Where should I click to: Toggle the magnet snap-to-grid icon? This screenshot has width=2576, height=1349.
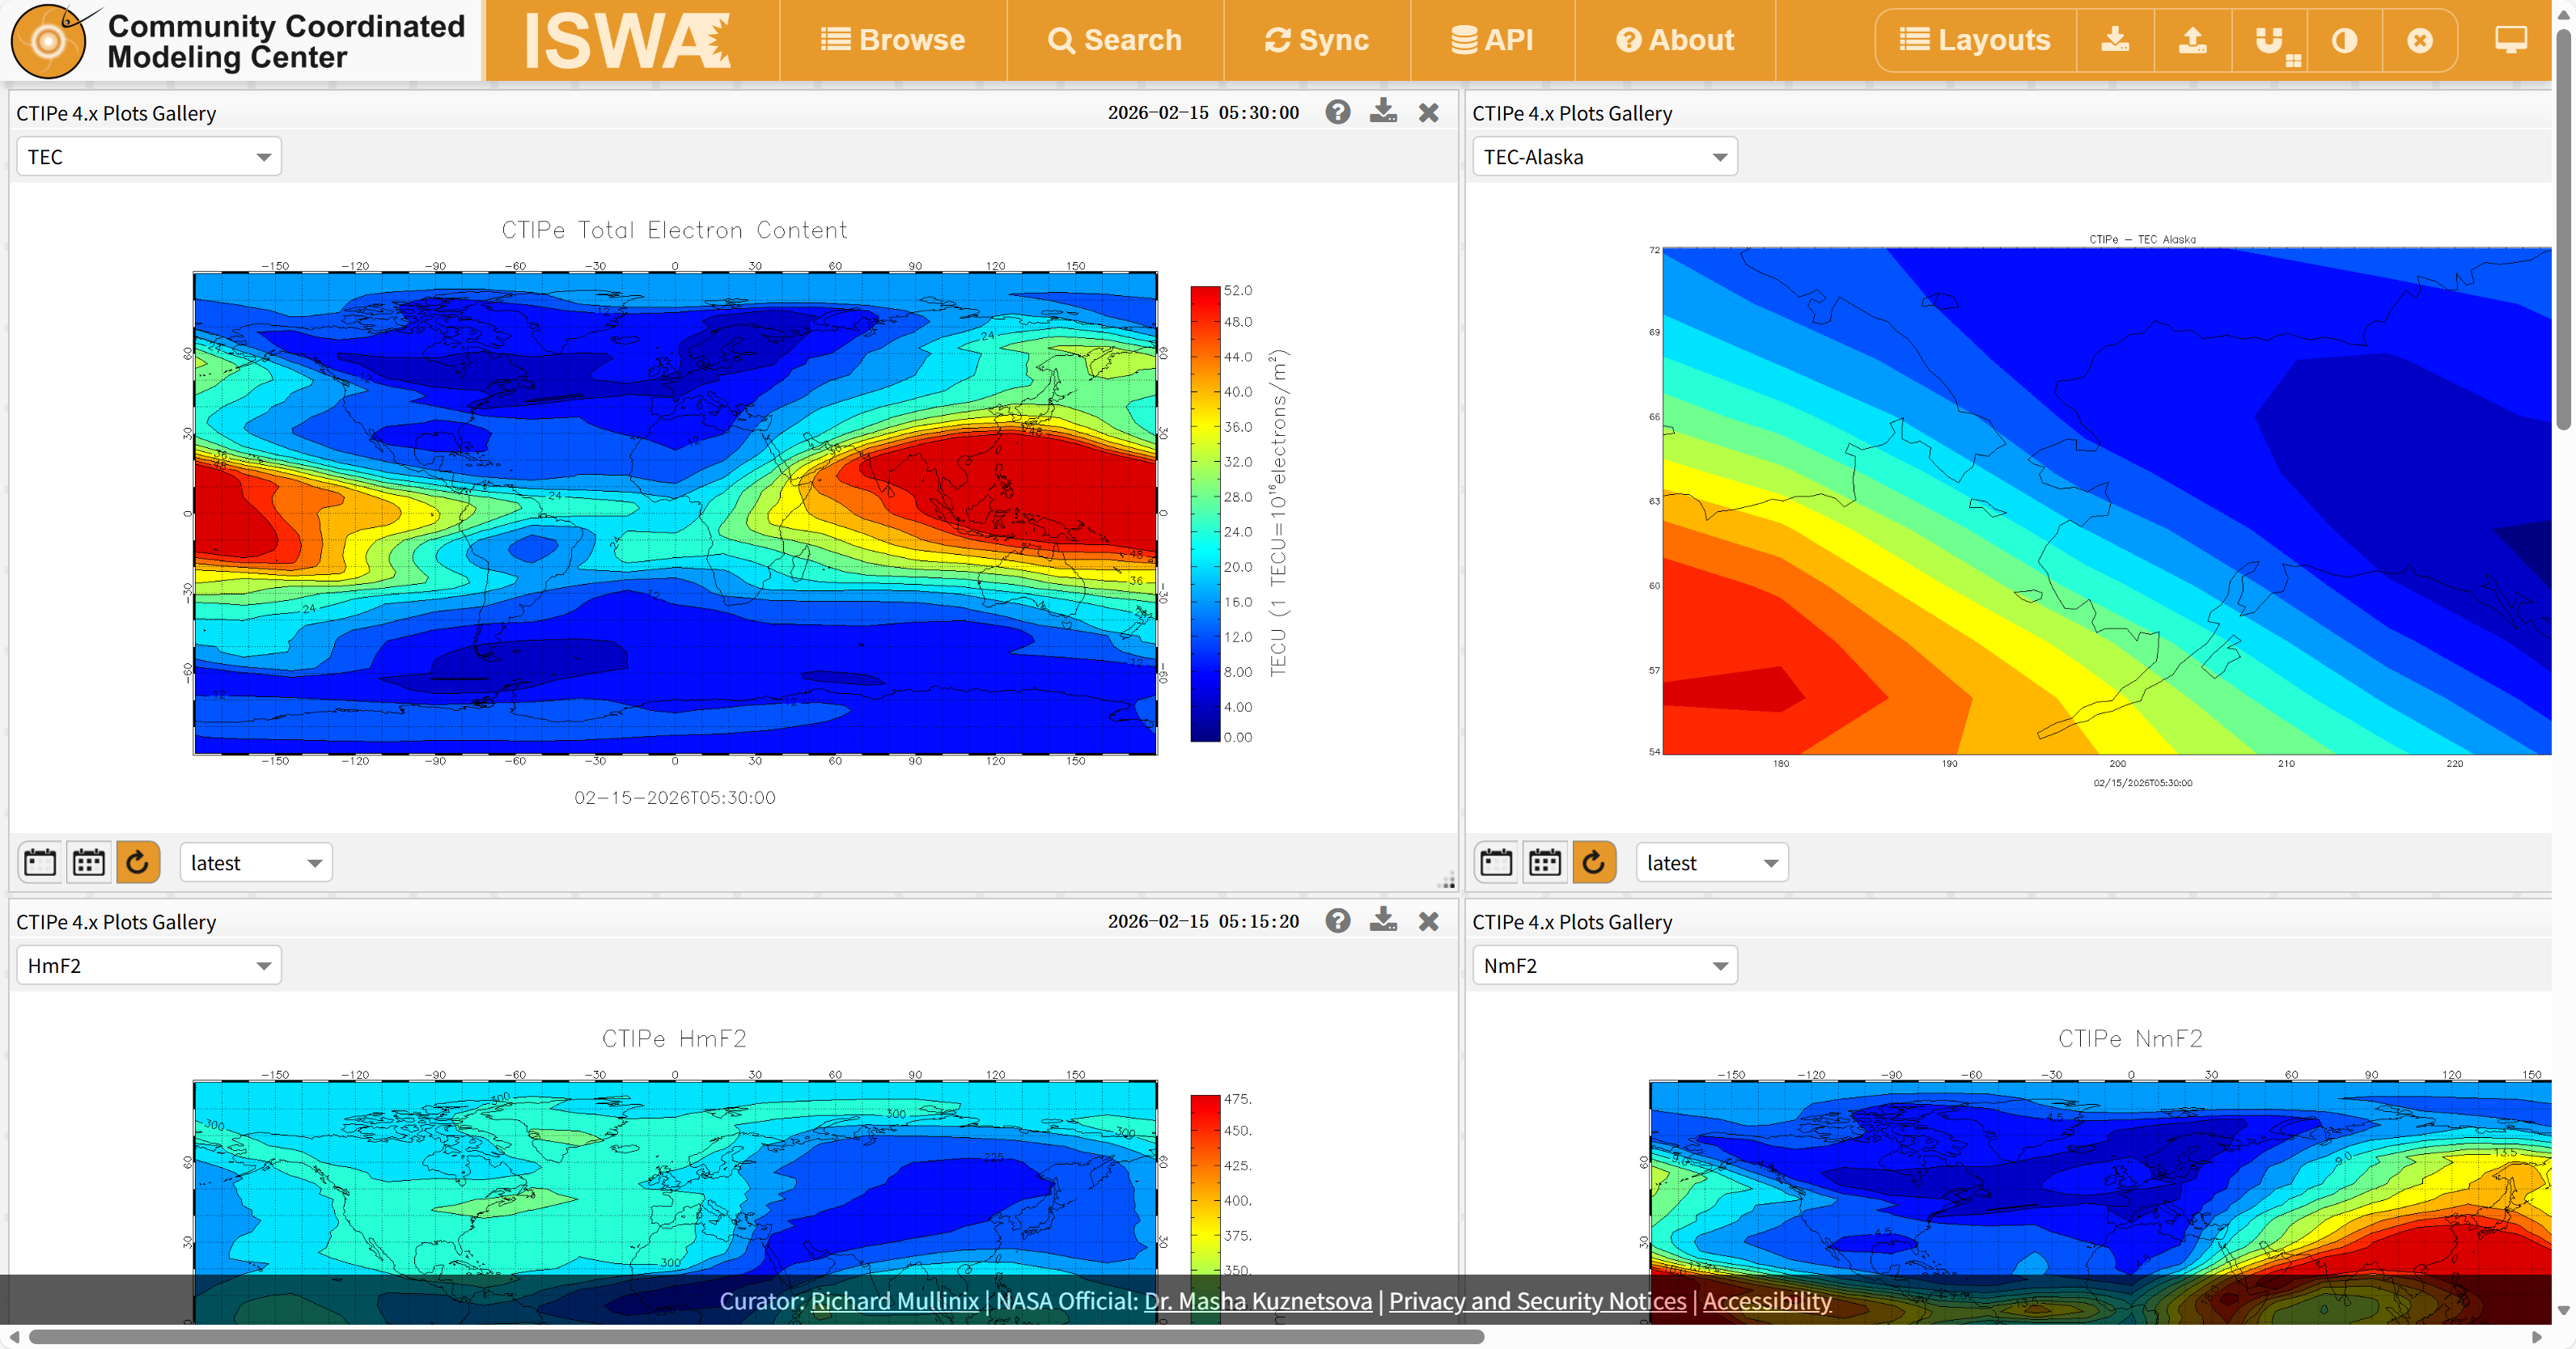coord(2269,40)
